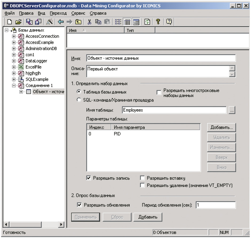Expand the Объект - источник tree node
The image size is (251, 238).
pyautogui.click(x=21, y=92)
